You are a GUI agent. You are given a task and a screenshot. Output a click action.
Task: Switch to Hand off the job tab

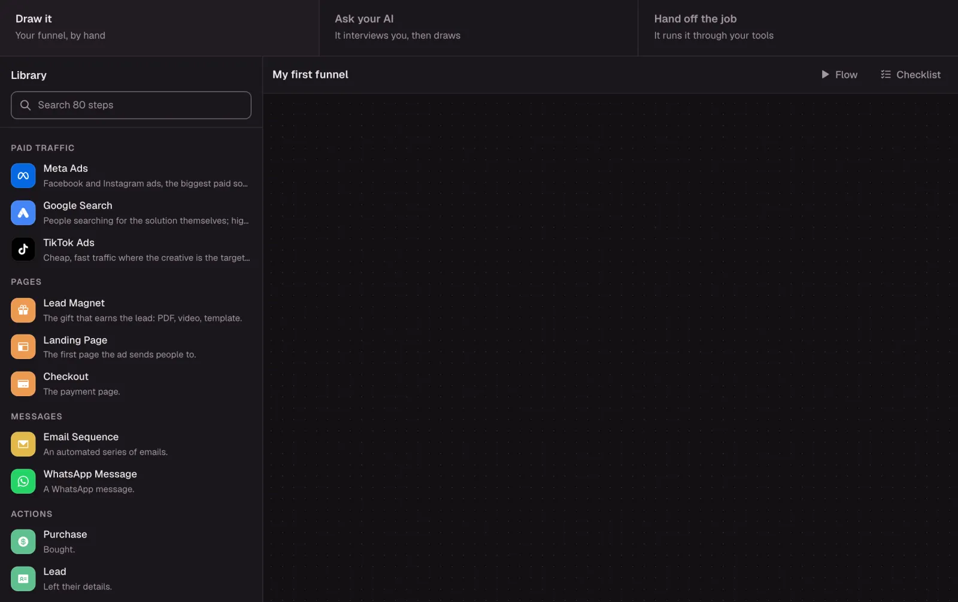pyautogui.click(x=798, y=28)
